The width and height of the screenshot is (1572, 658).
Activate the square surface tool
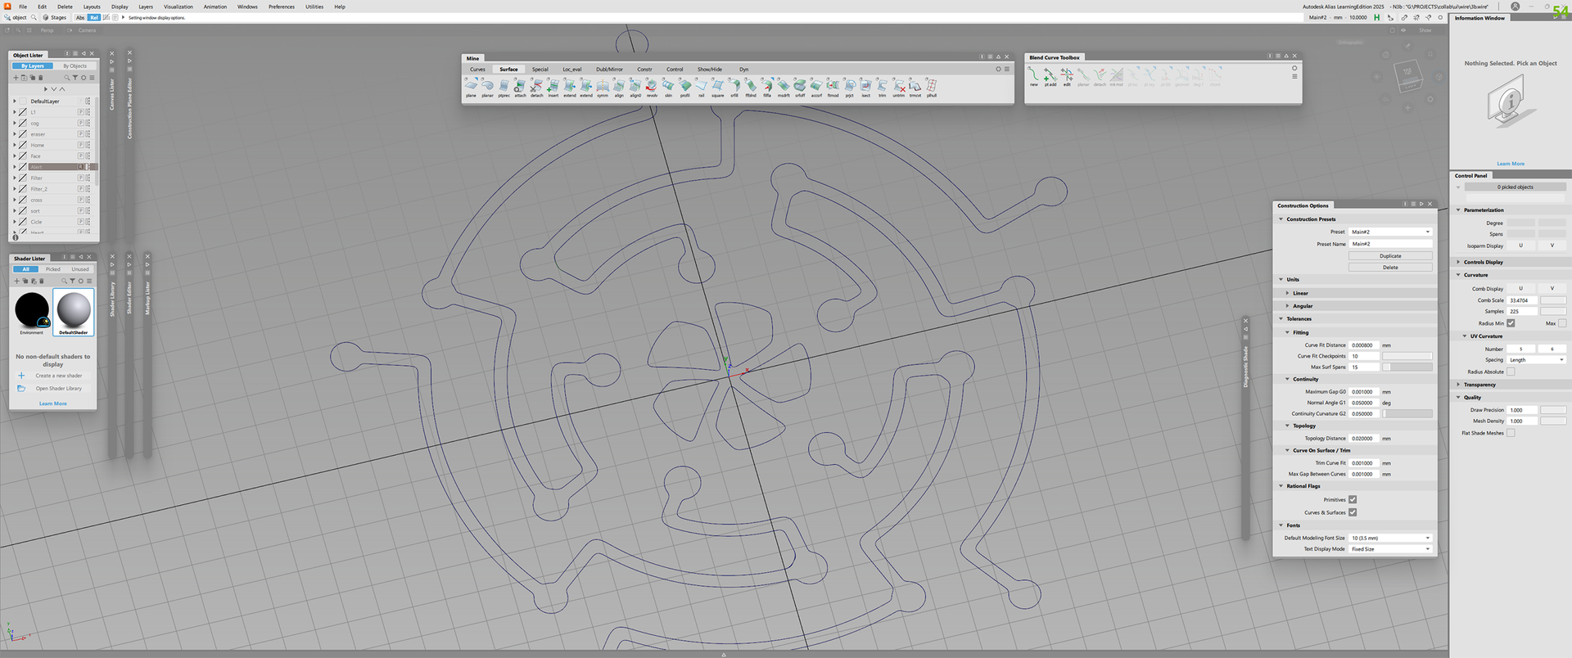click(717, 86)
